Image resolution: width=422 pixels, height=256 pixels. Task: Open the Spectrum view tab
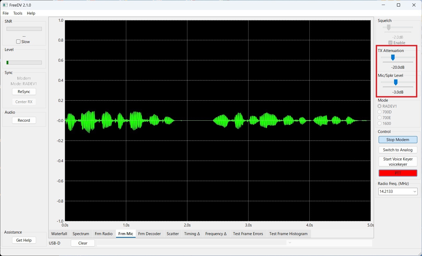(x=80, y=234)
